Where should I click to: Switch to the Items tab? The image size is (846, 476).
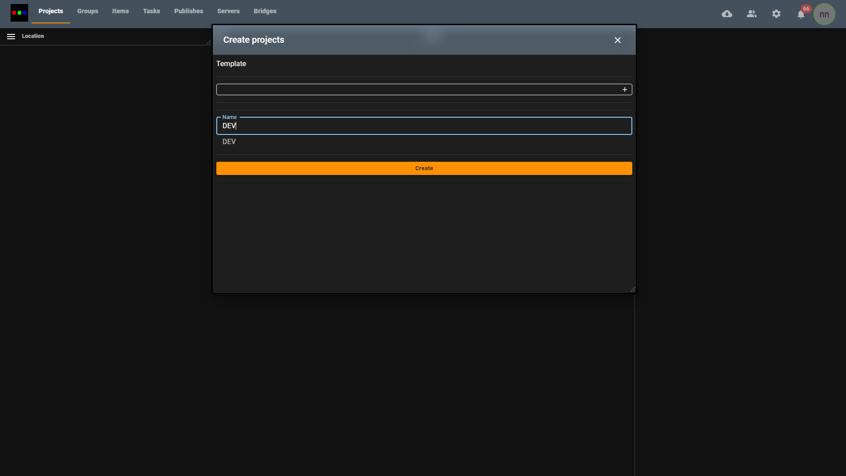pos(120,11)
